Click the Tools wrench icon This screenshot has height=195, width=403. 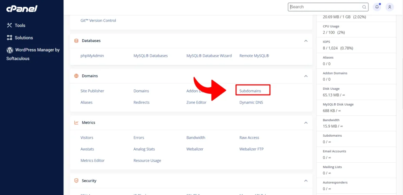pyautogui.click(x=9, y=25)
